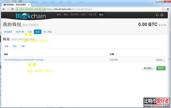Open the bitcoin address 1MrcG8JEEMeNg3u... link
Screen dimensions: 171x108
point(24,60)
